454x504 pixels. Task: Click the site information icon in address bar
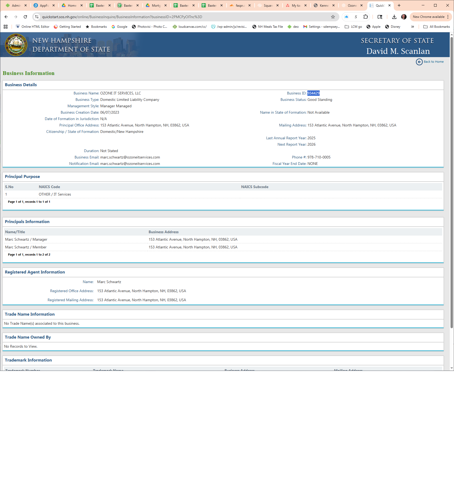37,17
